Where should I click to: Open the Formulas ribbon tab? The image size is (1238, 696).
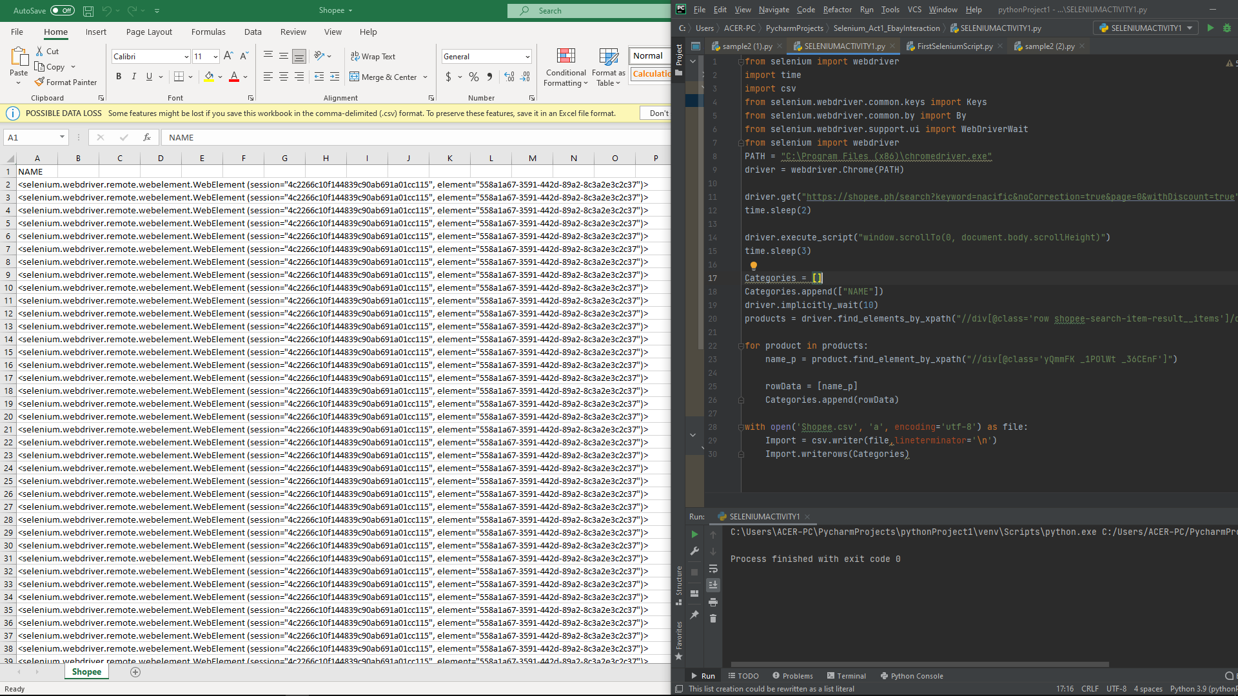coord(208,32)
